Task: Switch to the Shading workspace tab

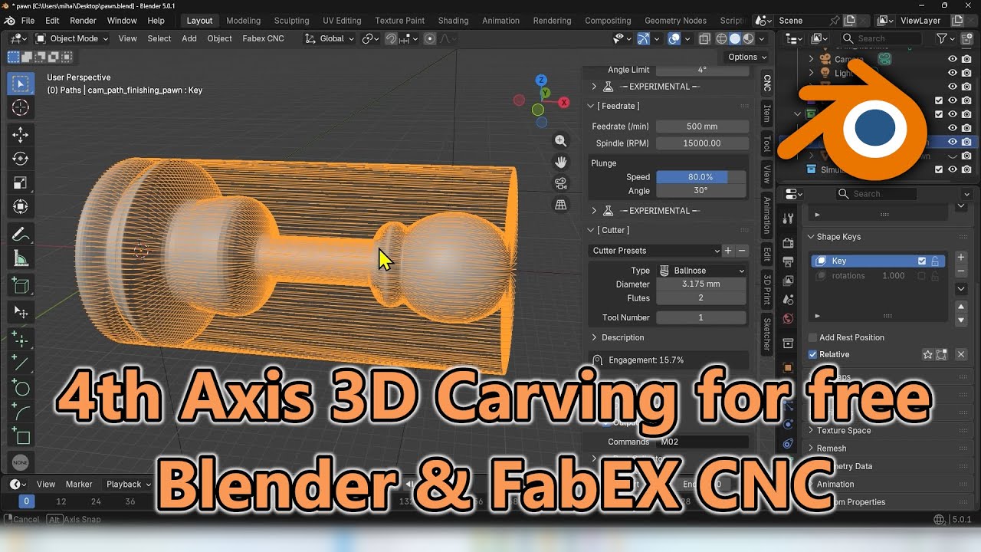Action: (453, 21)
